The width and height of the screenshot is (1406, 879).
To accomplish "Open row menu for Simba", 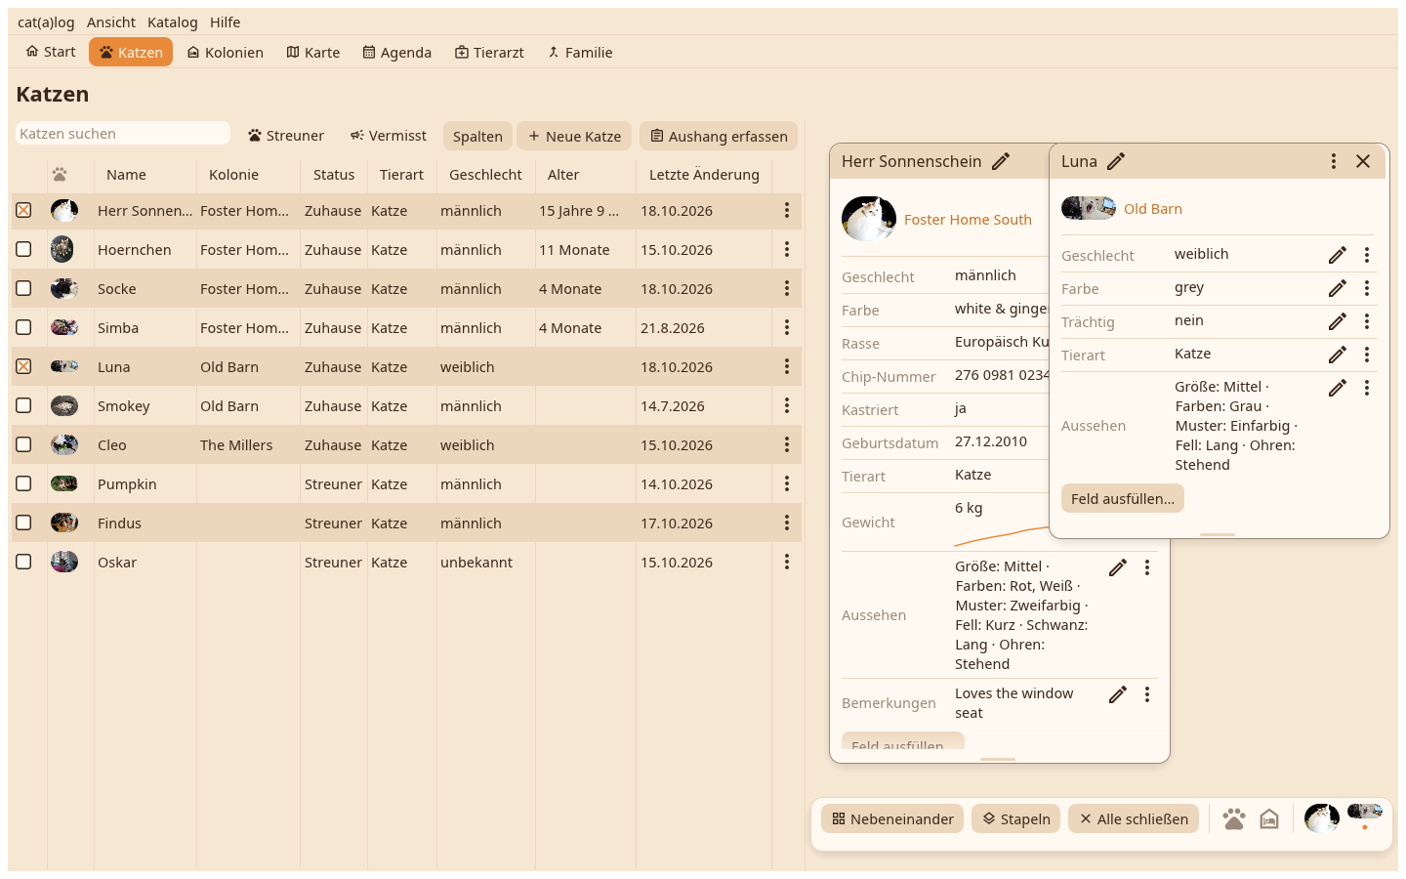I will point(787,327).
